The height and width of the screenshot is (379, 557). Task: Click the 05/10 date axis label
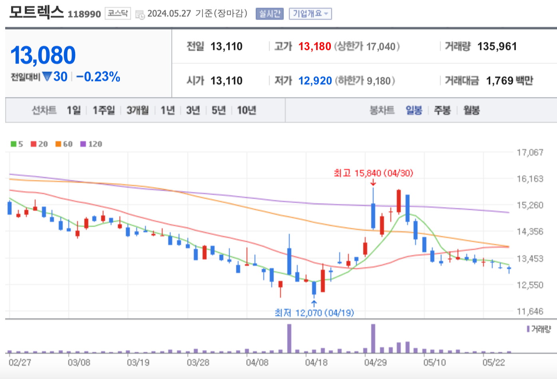[434, 363]
